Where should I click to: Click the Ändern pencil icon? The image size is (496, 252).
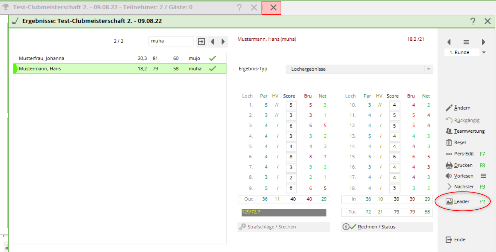[x=449, y=108]
